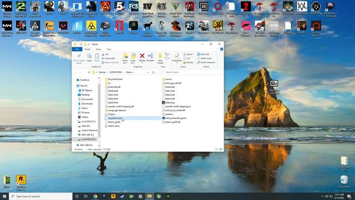The height and width of the screenshot is (200, 355).
Task: Click the Copy path button
Action: [x=108, y=58]
